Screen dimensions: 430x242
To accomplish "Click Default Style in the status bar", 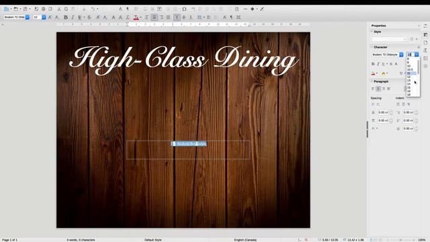I will pos(153,240).
